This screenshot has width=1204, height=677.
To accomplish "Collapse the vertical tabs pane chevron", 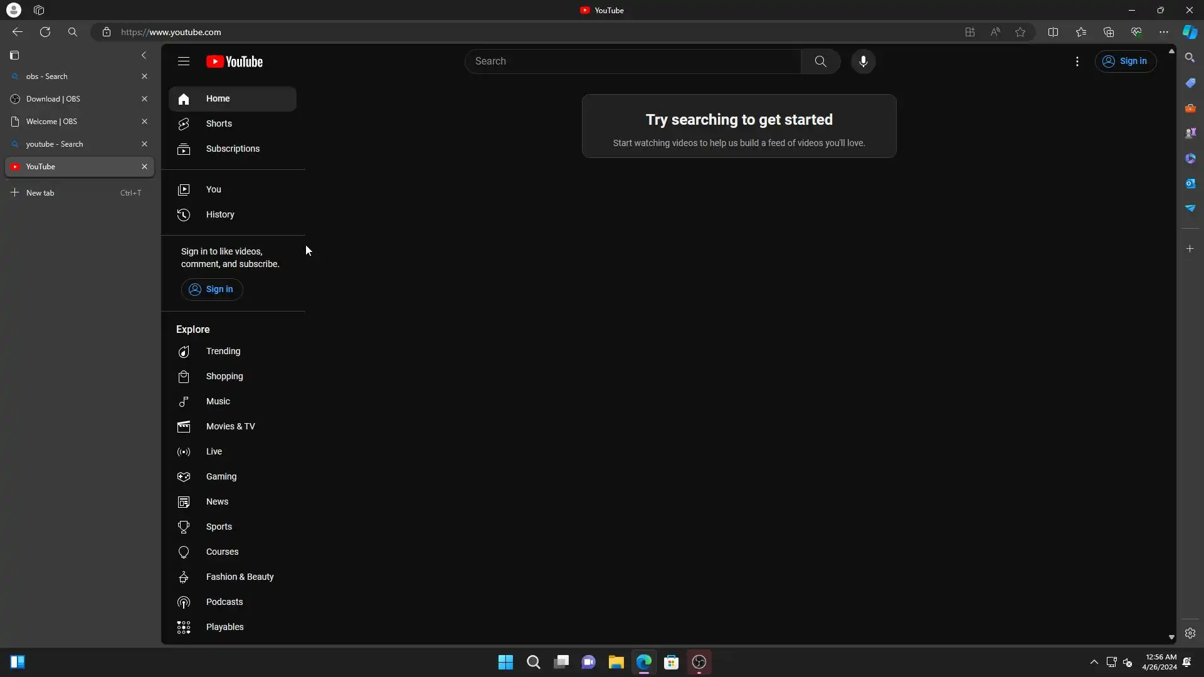I will point(144,55).
